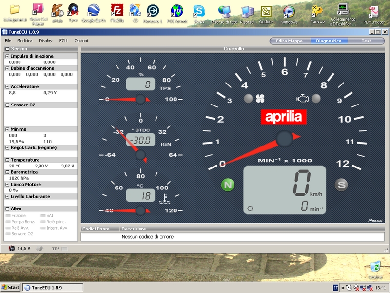Click the fan indicator icon on the dashboard
The width and height of the screenshot is (390, 293).
[x=260, y=99]
